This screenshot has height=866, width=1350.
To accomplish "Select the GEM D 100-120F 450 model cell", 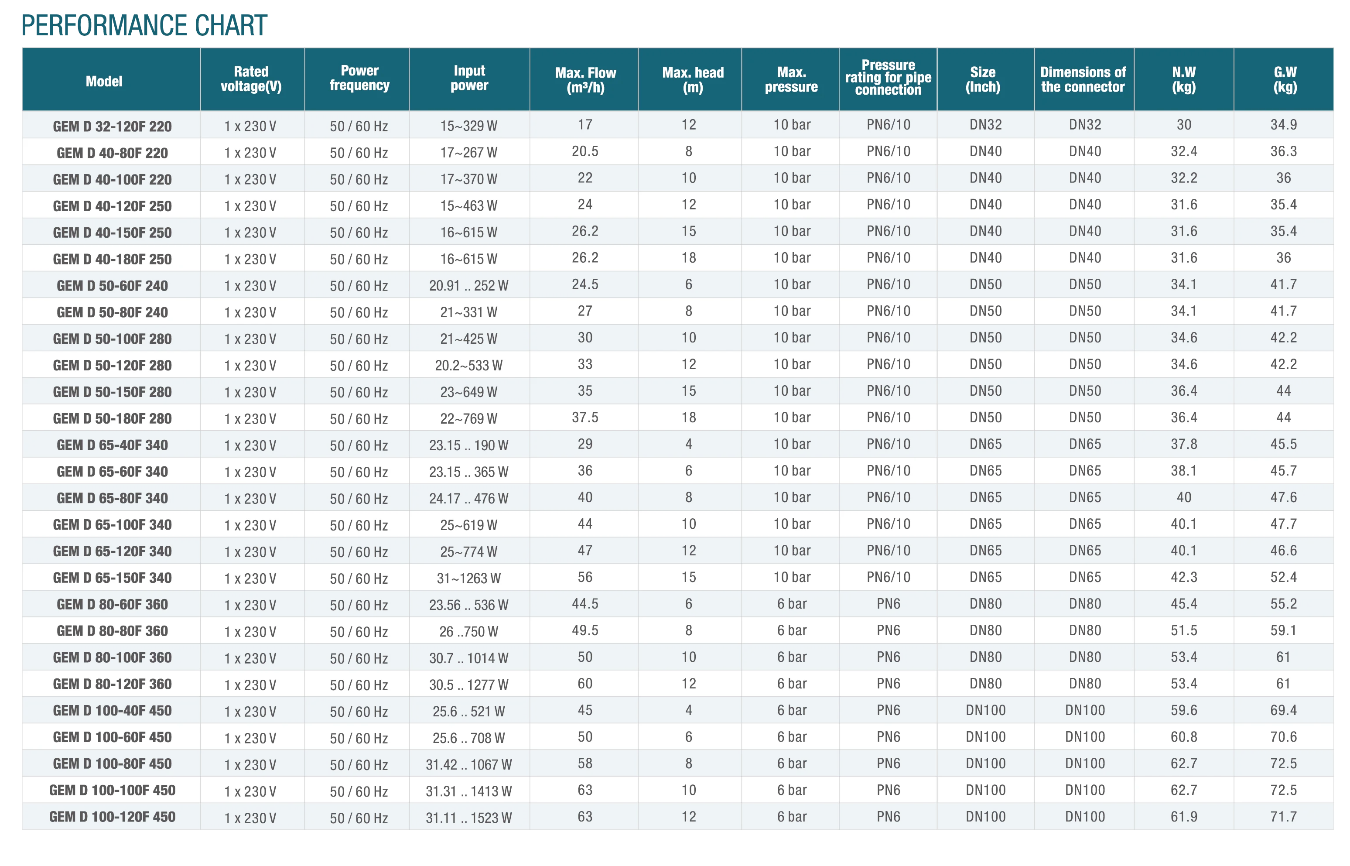I will (112, 817).
